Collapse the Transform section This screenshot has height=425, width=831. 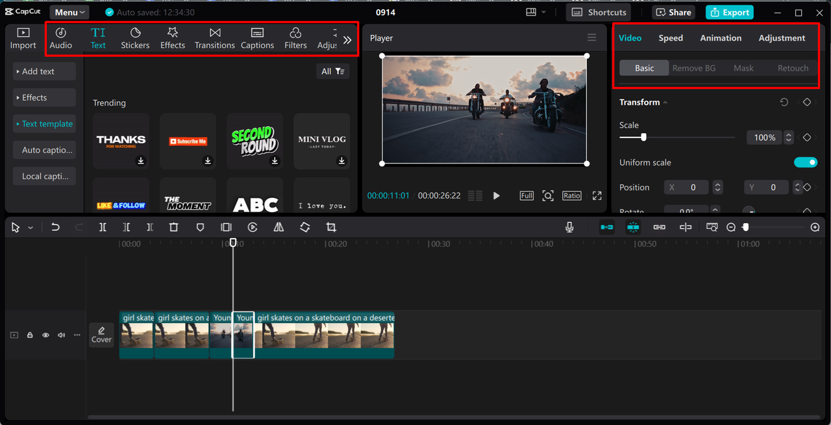click(665, 103)
